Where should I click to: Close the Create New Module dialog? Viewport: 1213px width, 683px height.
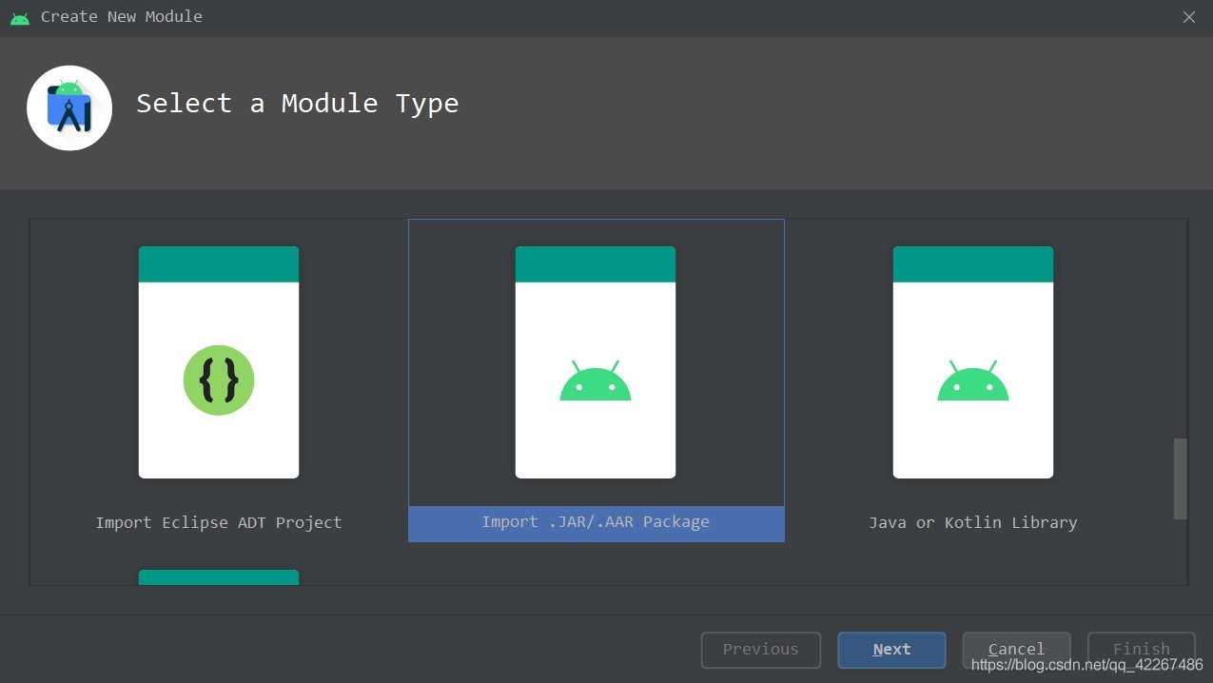click(x=1189, y=17)
